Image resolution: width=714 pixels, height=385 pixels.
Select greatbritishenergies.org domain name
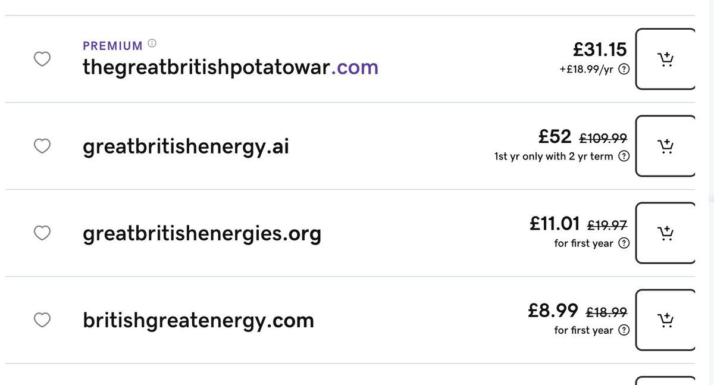[x=202, y=233]
